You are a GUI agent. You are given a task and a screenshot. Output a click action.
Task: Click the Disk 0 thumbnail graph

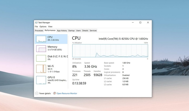[x=41, y=58]
